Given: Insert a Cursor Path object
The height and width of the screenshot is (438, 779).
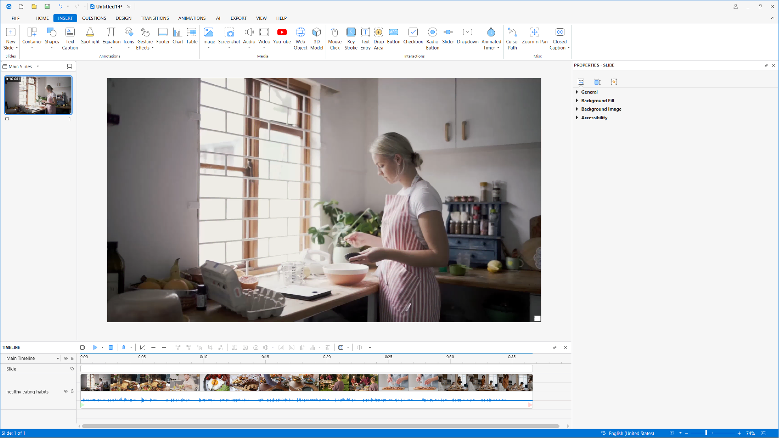Looking at the screenshot, I should point(512,38).
